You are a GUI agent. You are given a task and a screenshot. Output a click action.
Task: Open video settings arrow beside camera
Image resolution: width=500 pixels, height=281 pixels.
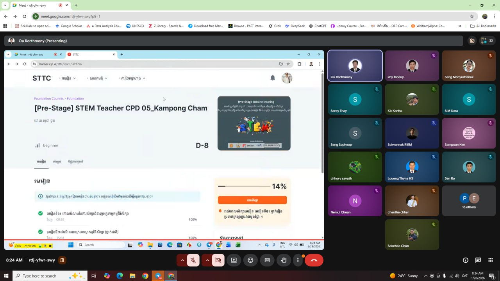(x=207, y=260)
